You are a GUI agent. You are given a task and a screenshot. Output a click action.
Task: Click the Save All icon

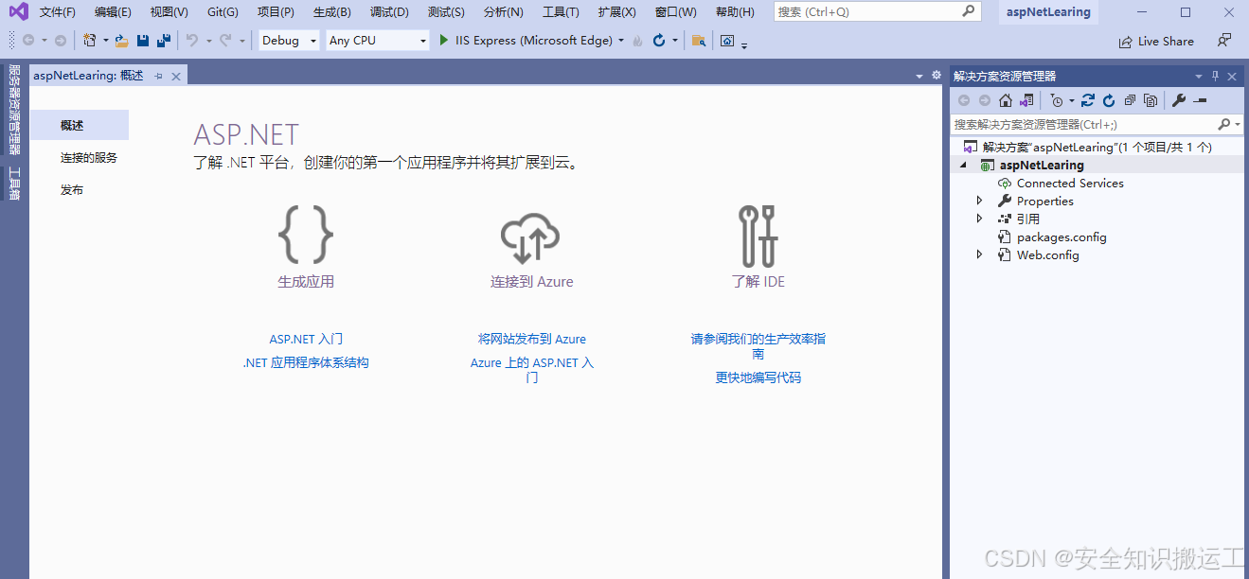tap(164, 41)
